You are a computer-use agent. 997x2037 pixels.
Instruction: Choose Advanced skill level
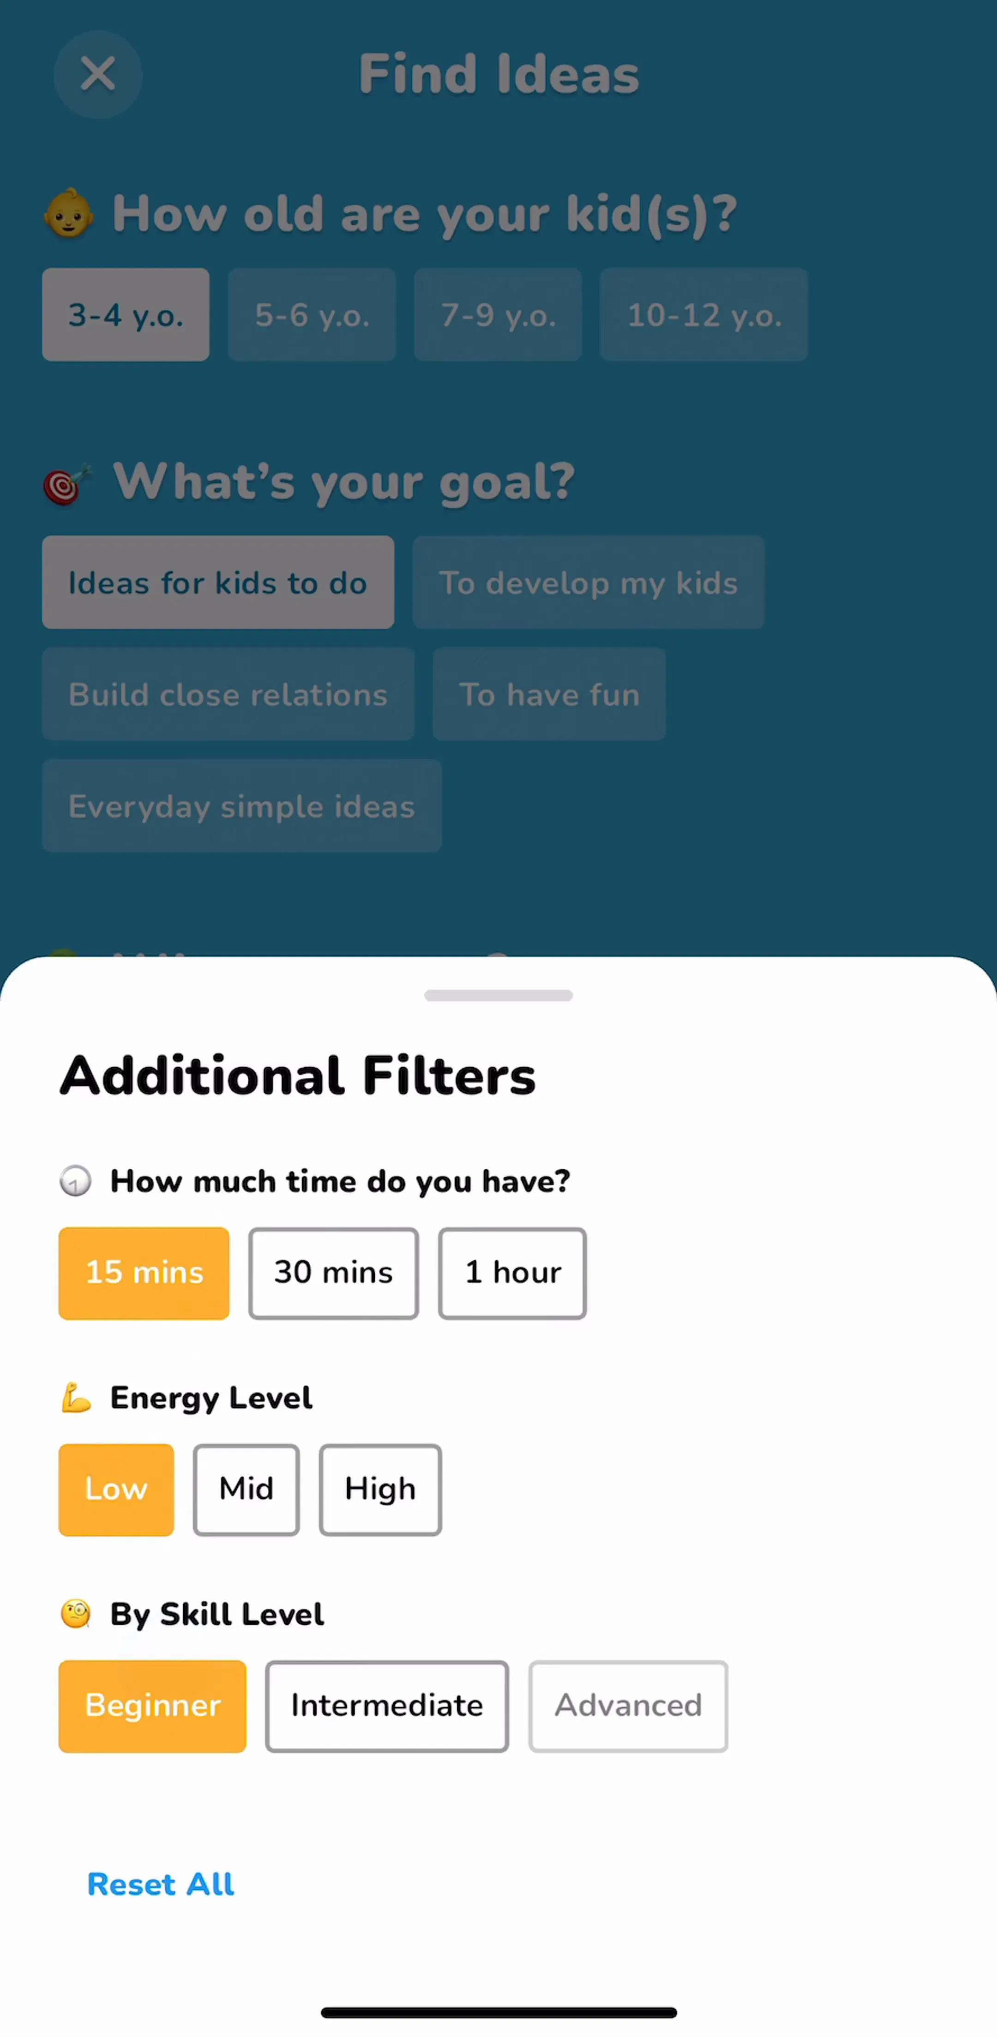[628, 1706]
